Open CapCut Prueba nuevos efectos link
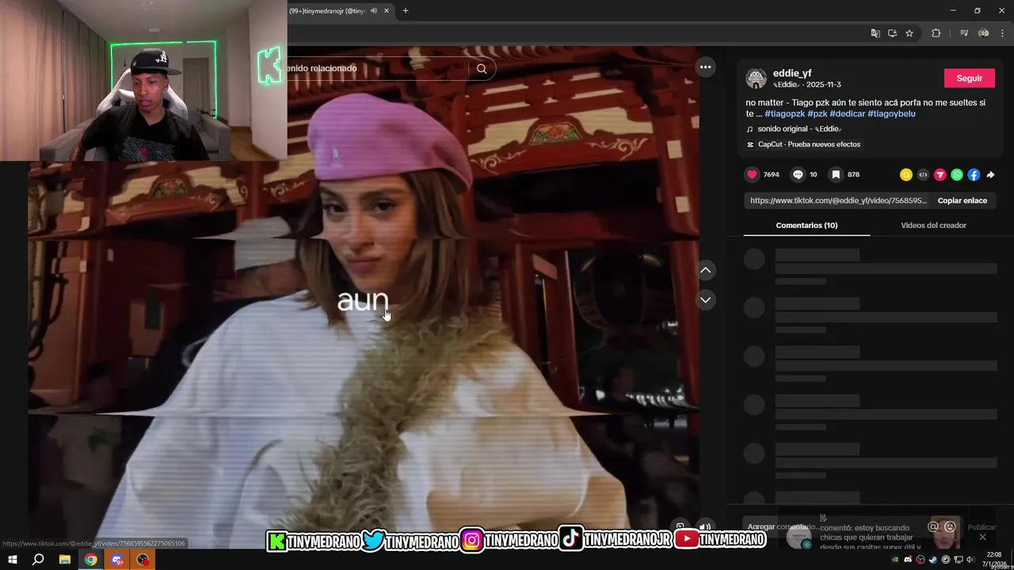The image size is (1014, 570). tap(803, 145)
